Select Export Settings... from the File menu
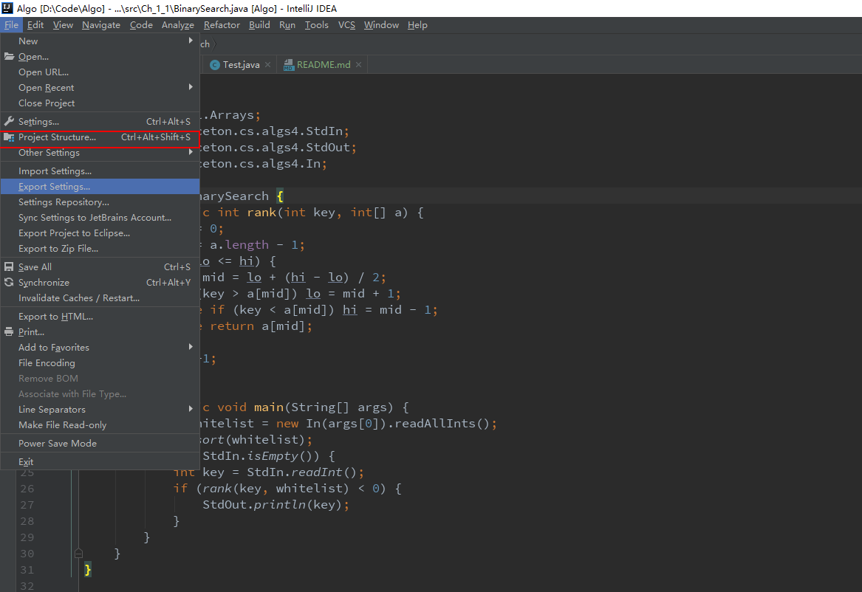This screenshot has height=592, width=862. [55, 187]
